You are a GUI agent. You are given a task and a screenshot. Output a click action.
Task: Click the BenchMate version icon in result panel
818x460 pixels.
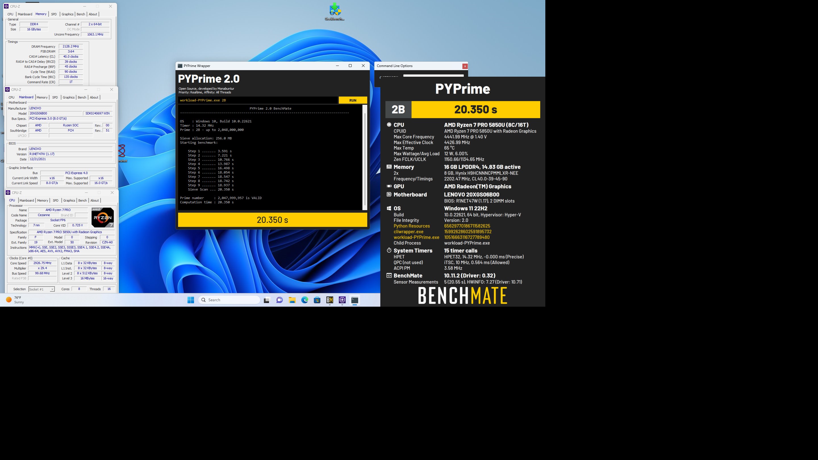tap(389, 275)
